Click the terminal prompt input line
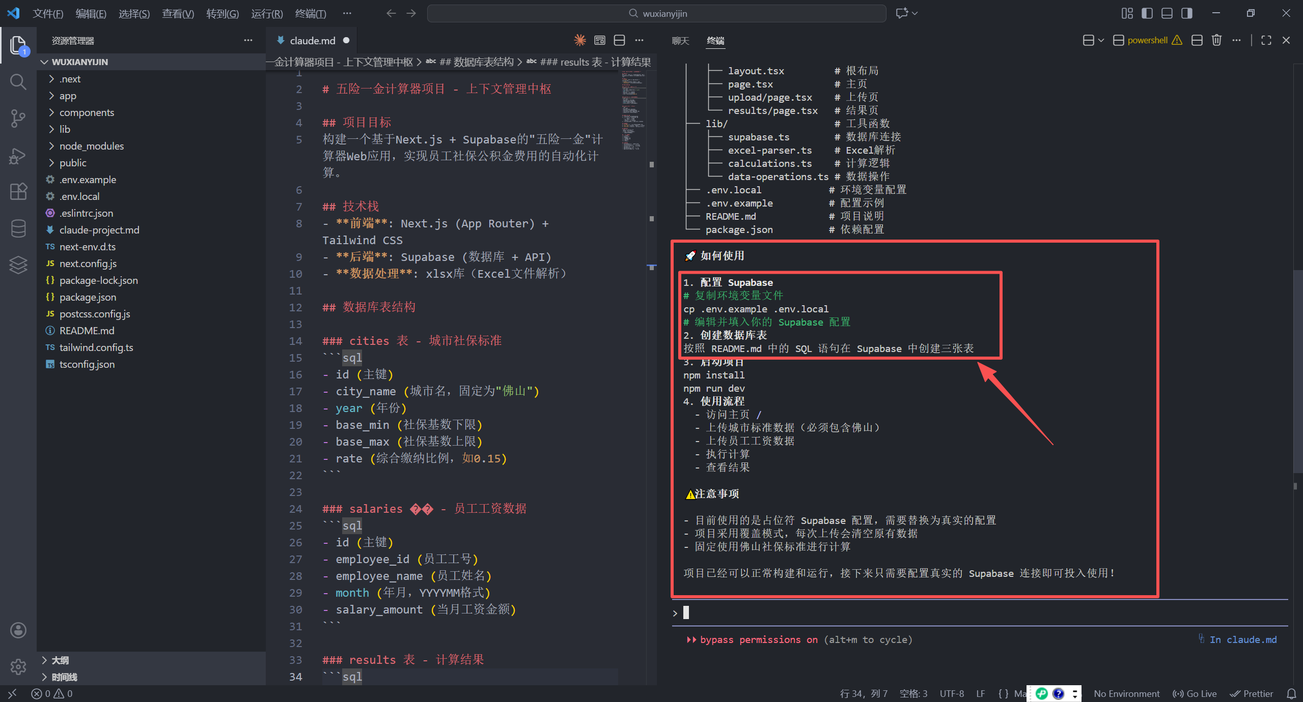Screen dimensions: 1303x702 980,612
